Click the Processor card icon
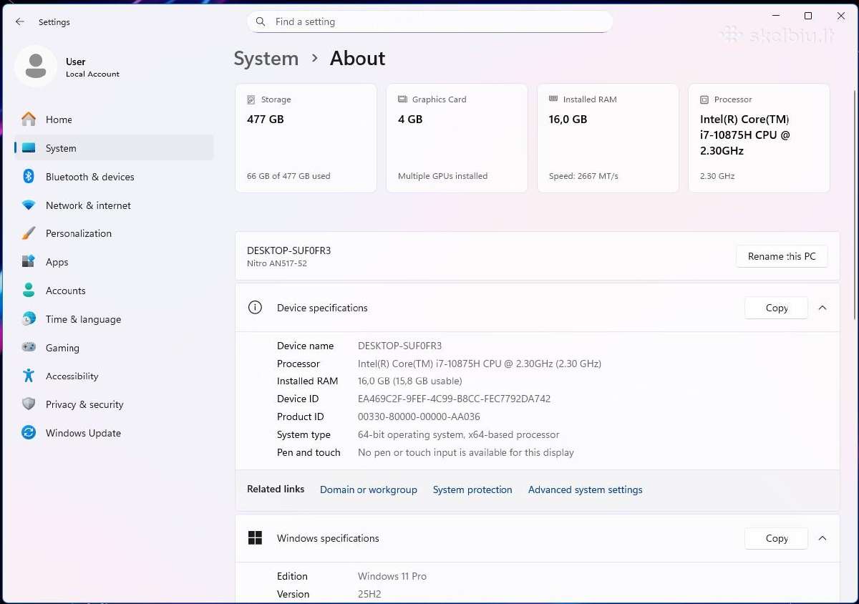The width and height of the screenshot is (859, 604). pos(704,99)
